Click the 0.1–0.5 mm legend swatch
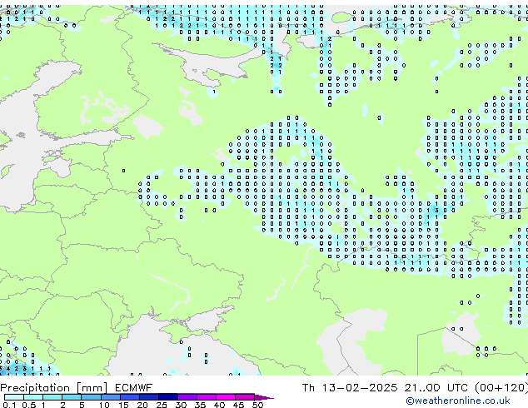Image resolution: width=528 pixels, height=408 pixels. [x=14, y=397]
